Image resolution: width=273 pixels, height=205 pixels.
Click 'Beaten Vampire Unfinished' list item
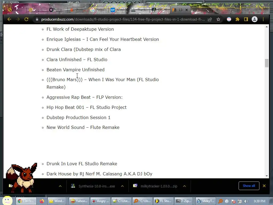coord(75,70)
